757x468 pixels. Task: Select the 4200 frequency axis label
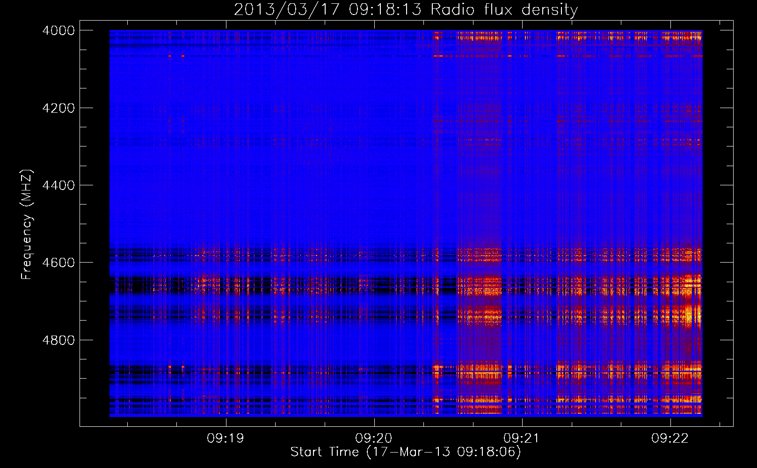point(58,108)
